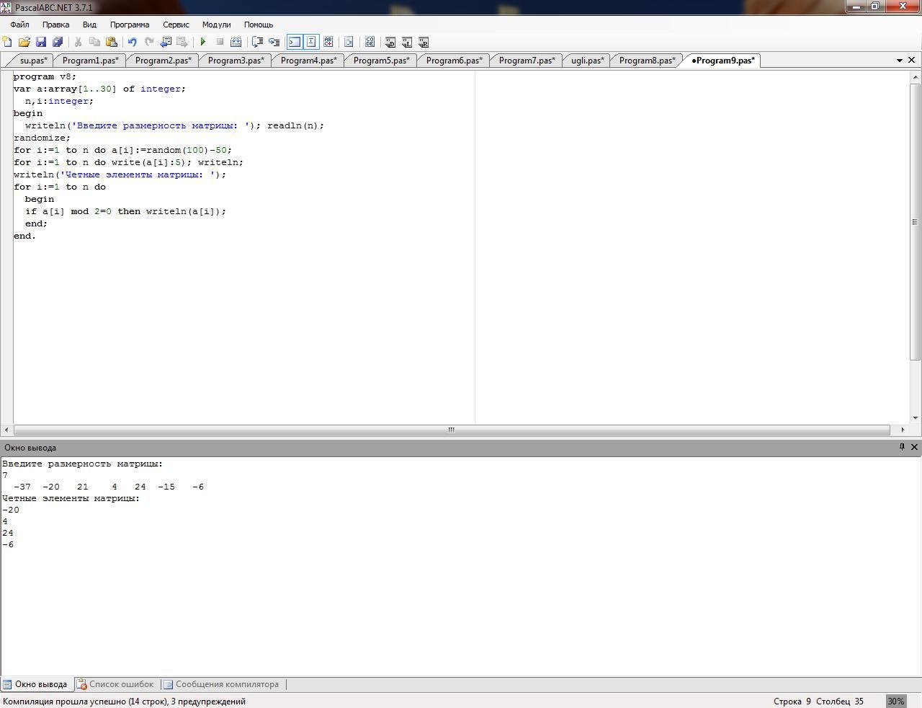This screenshot has height=708, width=922.
Task: Show Сообщения компилятора panel
Action: pos(220,684)
